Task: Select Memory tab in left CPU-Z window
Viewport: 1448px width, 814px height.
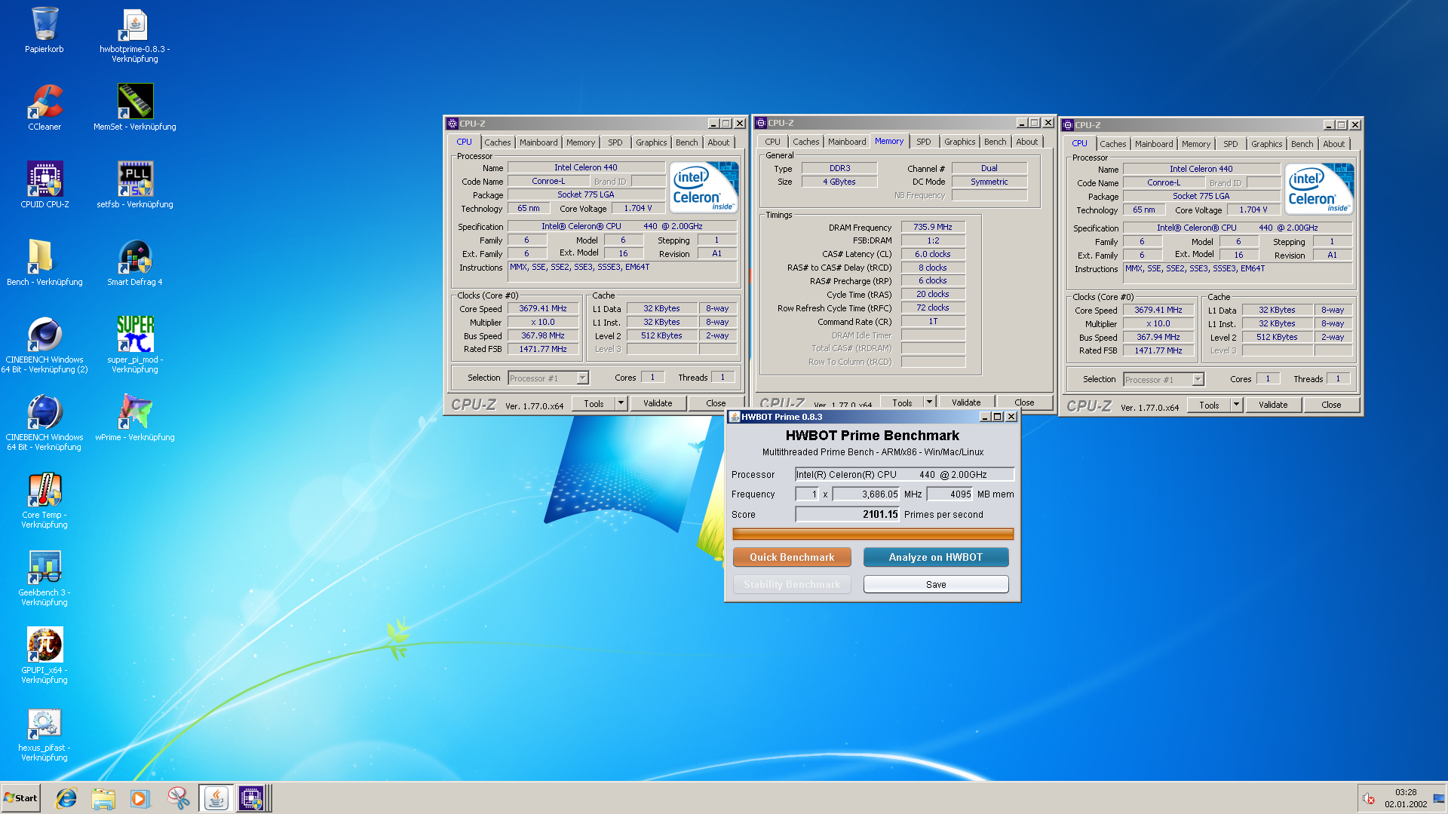Action: pyautogui.click(x=581, y=142)
